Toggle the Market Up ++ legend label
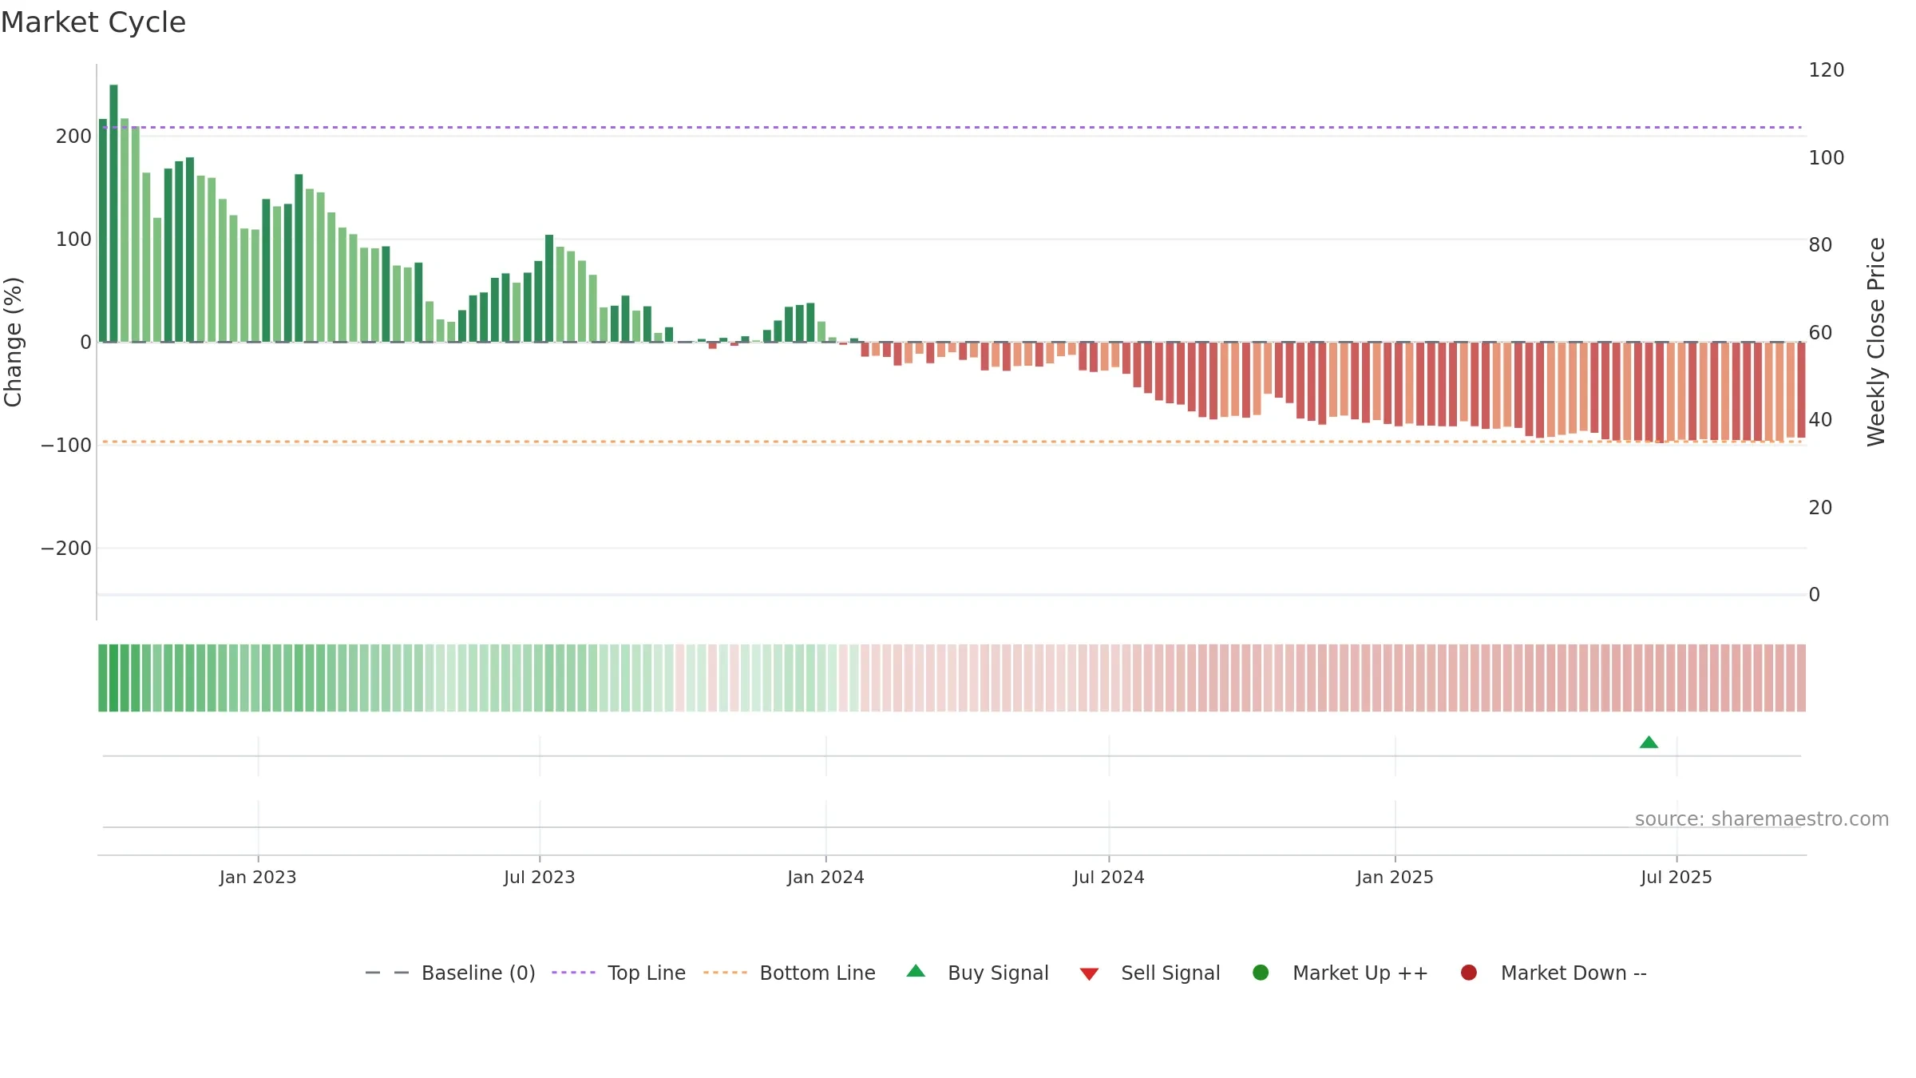 1360,973
